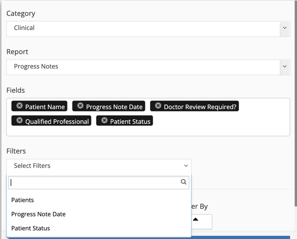Click the ascending order arrow icon
The image size is (297, 239).
click(x=196, y=220)
